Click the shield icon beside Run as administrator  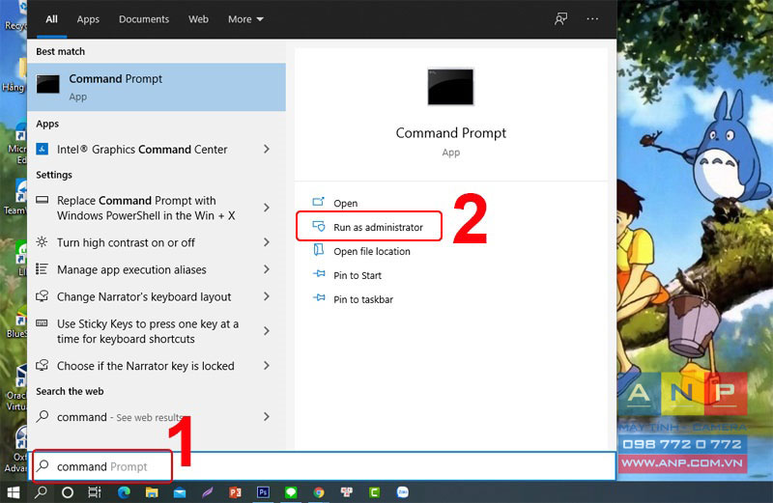pos(319,226)
